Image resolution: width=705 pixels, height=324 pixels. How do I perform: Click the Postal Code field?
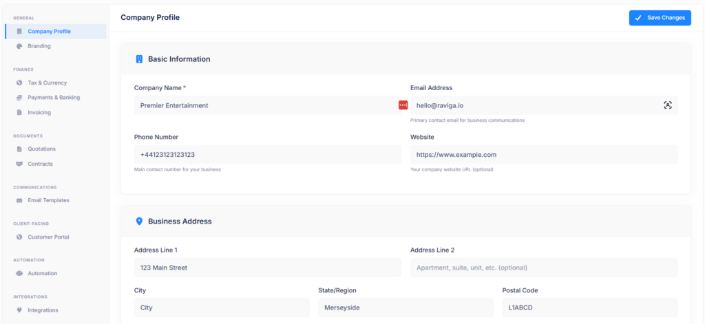coord(590,307)
